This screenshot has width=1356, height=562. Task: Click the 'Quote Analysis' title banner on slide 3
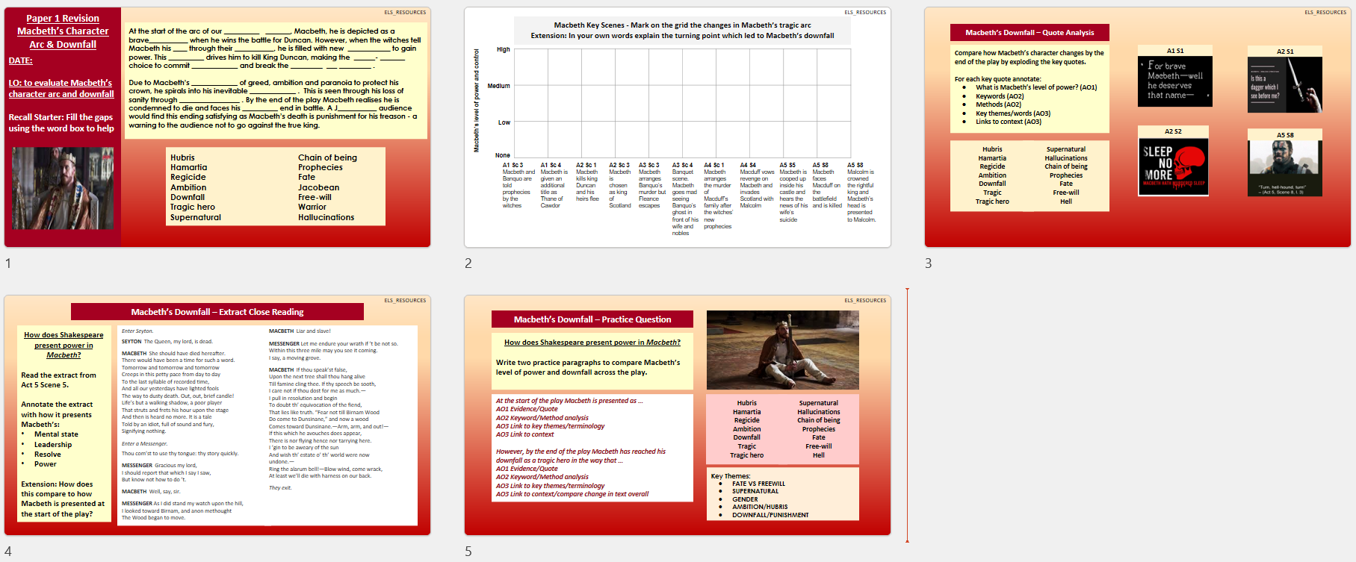tap(1029, 32)
